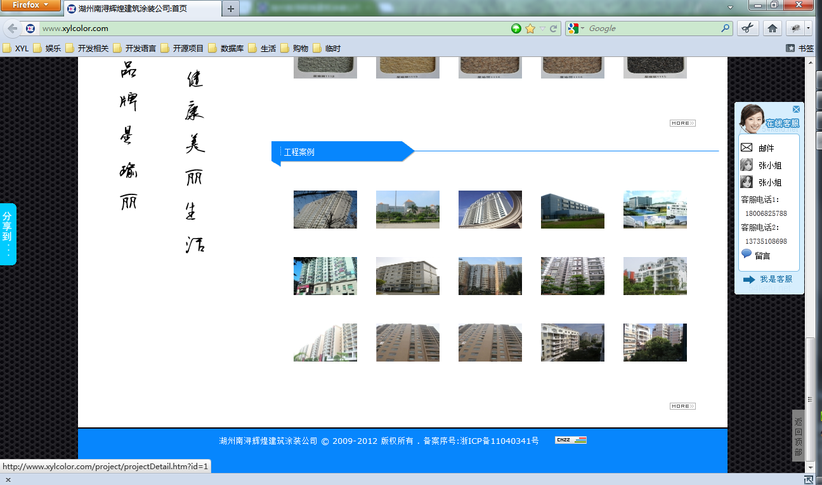The image size is (822, 485).
Task: Click the lower 张小姐 avatar icon
Action: [x=747, y=182]
